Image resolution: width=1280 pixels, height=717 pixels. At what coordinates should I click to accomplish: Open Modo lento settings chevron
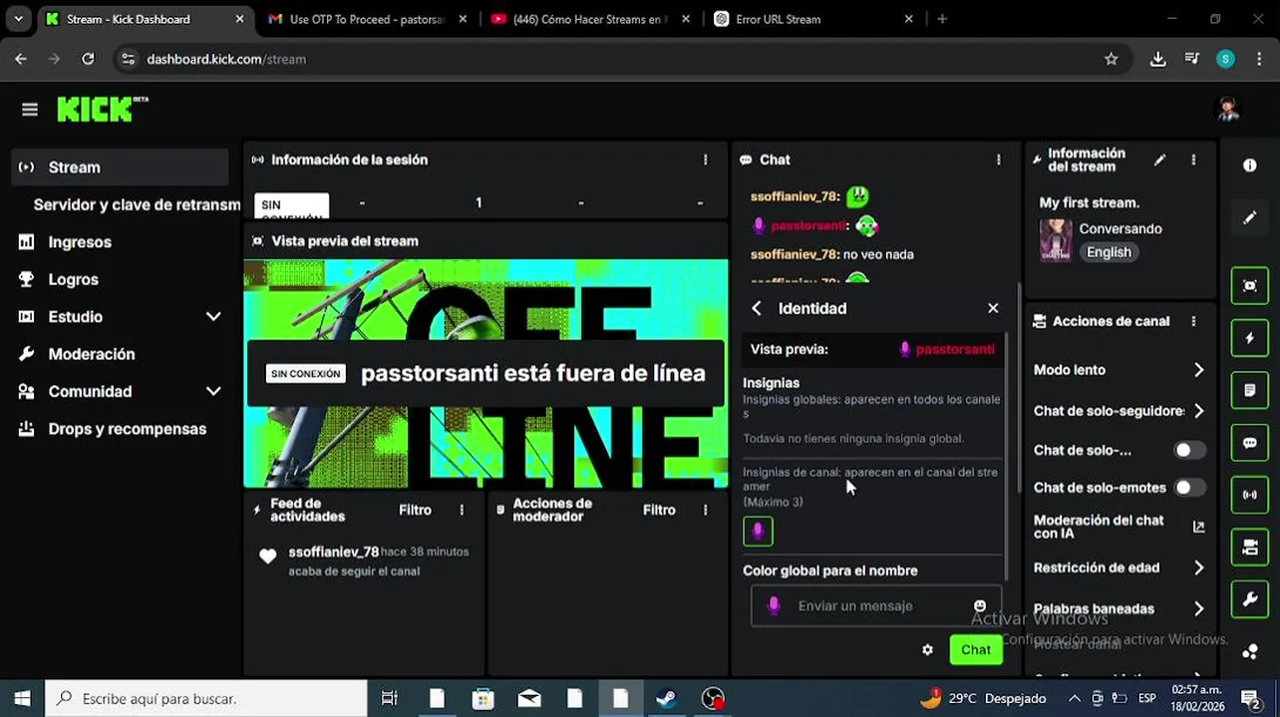pos(1198,369)
